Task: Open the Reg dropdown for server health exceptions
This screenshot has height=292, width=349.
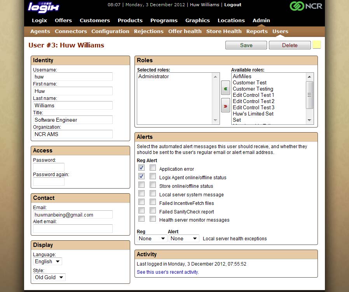Action: [x=152, y=238]
